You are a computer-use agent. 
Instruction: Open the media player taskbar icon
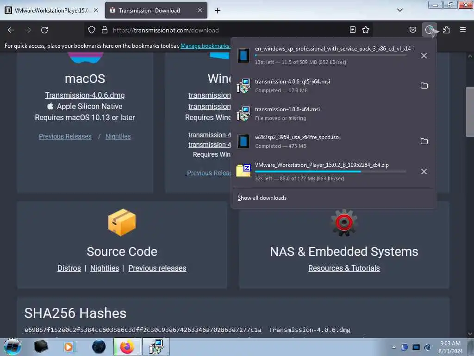coord(69,347)
